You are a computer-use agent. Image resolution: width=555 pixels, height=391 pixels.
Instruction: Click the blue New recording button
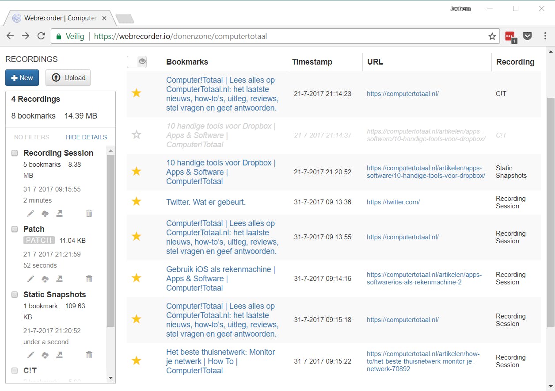(x=22, y=78)
